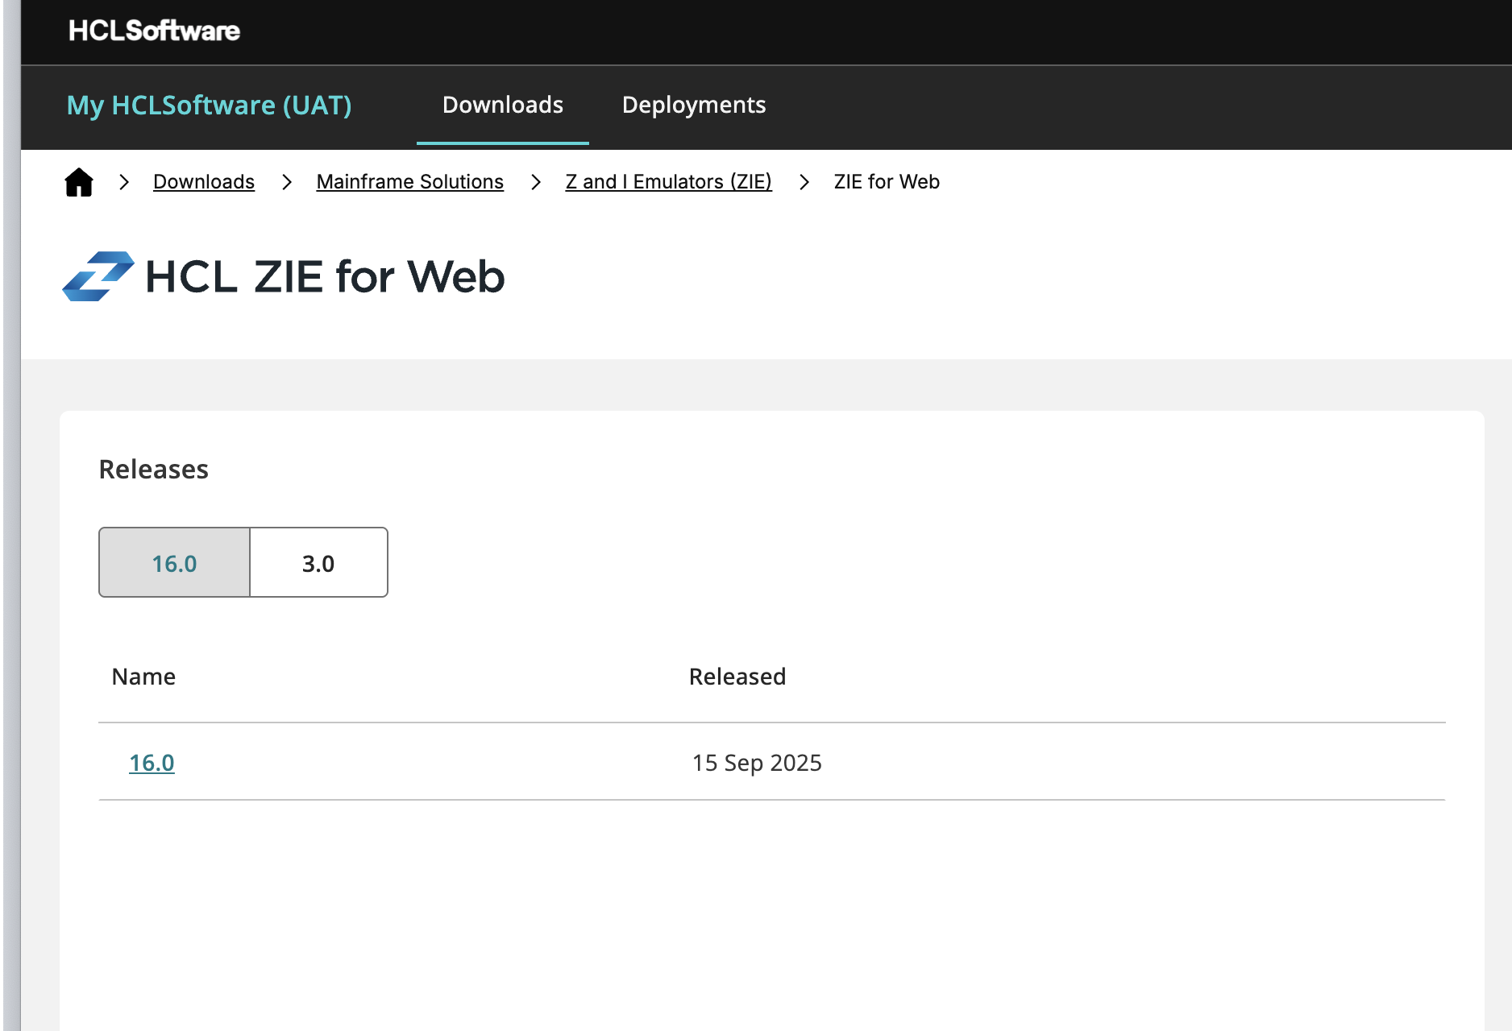Open the 16.0 release link in table
1512x1031 pixels.
tap(152, 763)
